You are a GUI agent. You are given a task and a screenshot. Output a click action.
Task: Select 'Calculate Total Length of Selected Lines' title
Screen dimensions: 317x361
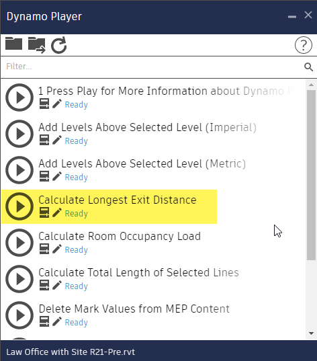[139, 272]
